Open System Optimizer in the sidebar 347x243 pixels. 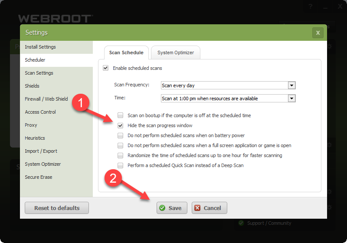pos(56,164)
